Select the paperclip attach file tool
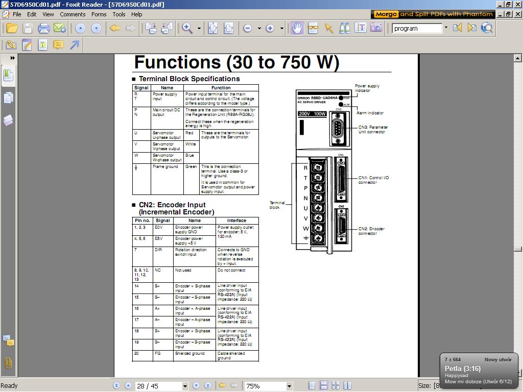The image size is (523, 392). (x=11, y=45)
